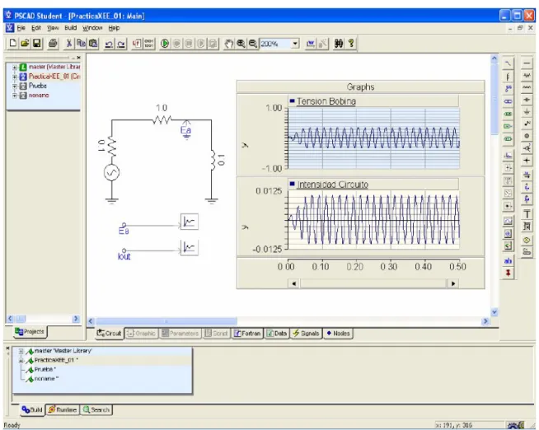This screenshot has height=430, width=539.
Task: Click the Save project disk icon
Action: click(x=37, y=44)
